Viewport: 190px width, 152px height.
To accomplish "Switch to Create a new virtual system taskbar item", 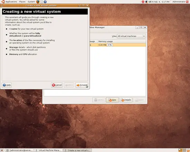I will (x=77, y=150).
